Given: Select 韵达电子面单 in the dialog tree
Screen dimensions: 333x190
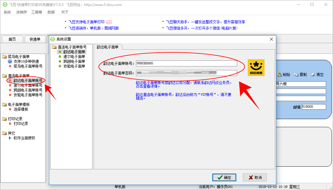Looking at the screenshot, I should click(74, 52).
